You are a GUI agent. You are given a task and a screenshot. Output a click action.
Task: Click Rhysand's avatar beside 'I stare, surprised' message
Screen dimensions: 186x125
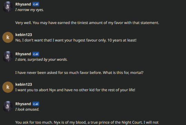(8, 57)
